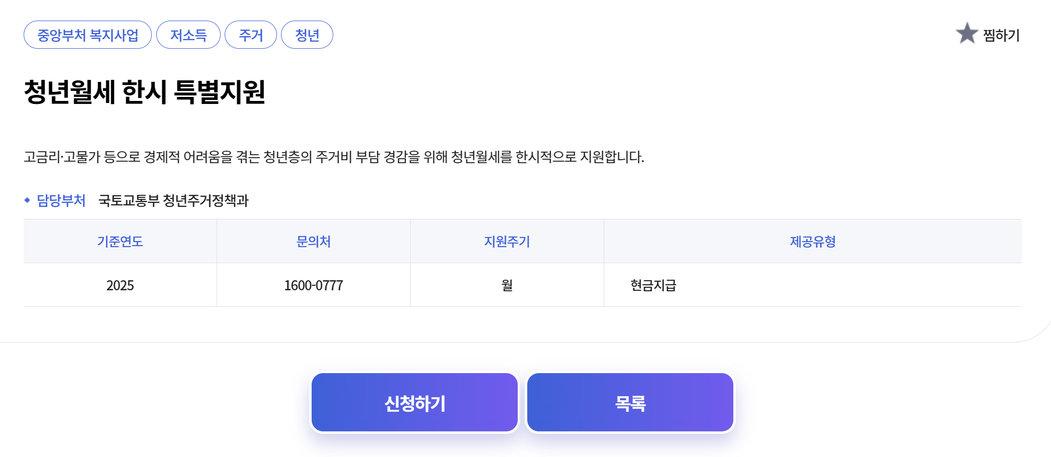Select the 저소득 tag chip
1051x457 pixels.
pos(188,35)
